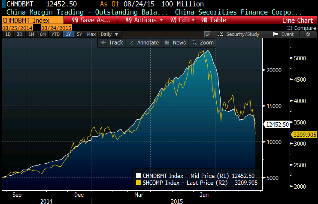Activate the Zoom magnifier tool
318x204 pixels.
pyautogui.click(x=194, y=43)
